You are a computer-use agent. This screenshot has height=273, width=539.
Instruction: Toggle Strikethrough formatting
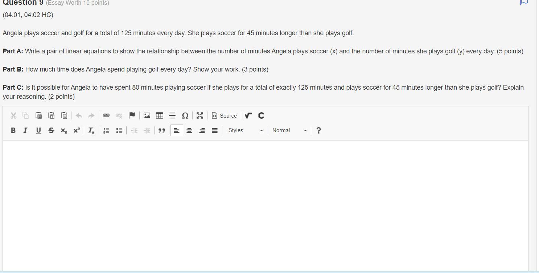[51, 130]
